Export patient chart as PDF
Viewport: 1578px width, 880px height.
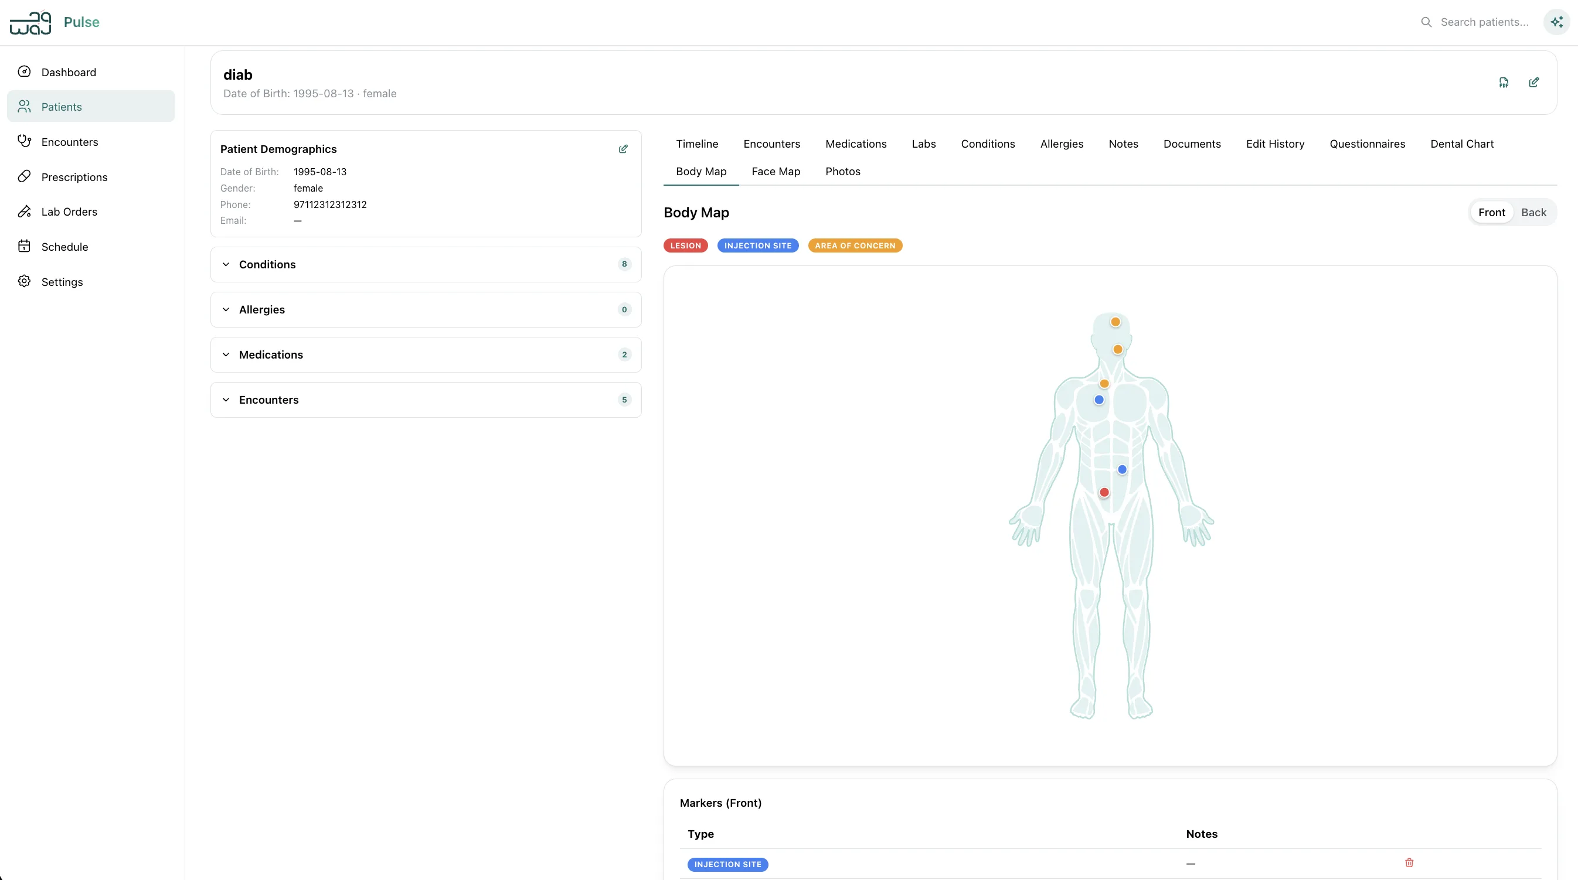coord(1504,82)
